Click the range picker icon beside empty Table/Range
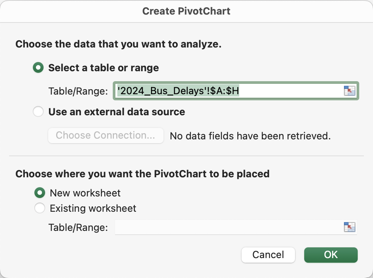The image size is (373, 278). 350,227
